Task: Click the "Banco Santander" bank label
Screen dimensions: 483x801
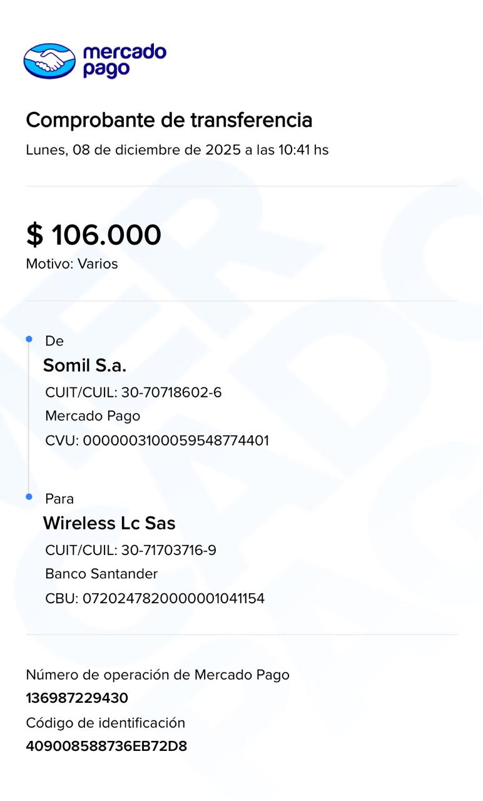Action: [x=101, y=574]
